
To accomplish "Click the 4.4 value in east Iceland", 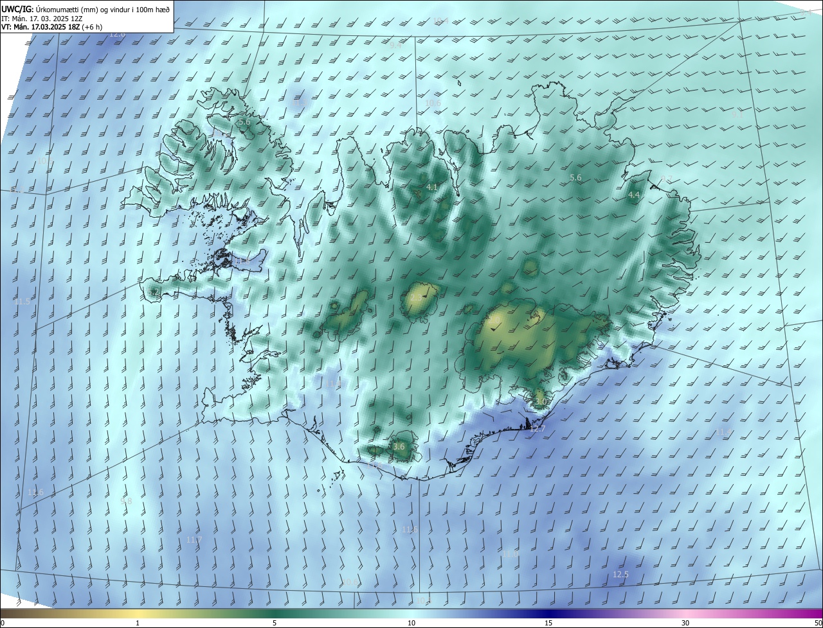I will (x=634, y=195).
